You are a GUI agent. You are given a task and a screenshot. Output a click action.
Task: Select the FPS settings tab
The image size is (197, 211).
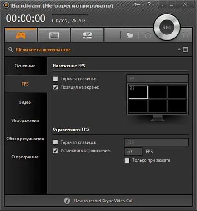[x=25, y=84]
